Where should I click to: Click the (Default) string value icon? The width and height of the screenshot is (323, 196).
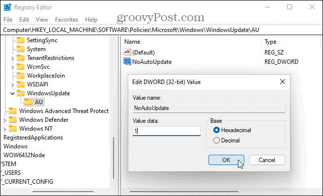click(127, 52)
